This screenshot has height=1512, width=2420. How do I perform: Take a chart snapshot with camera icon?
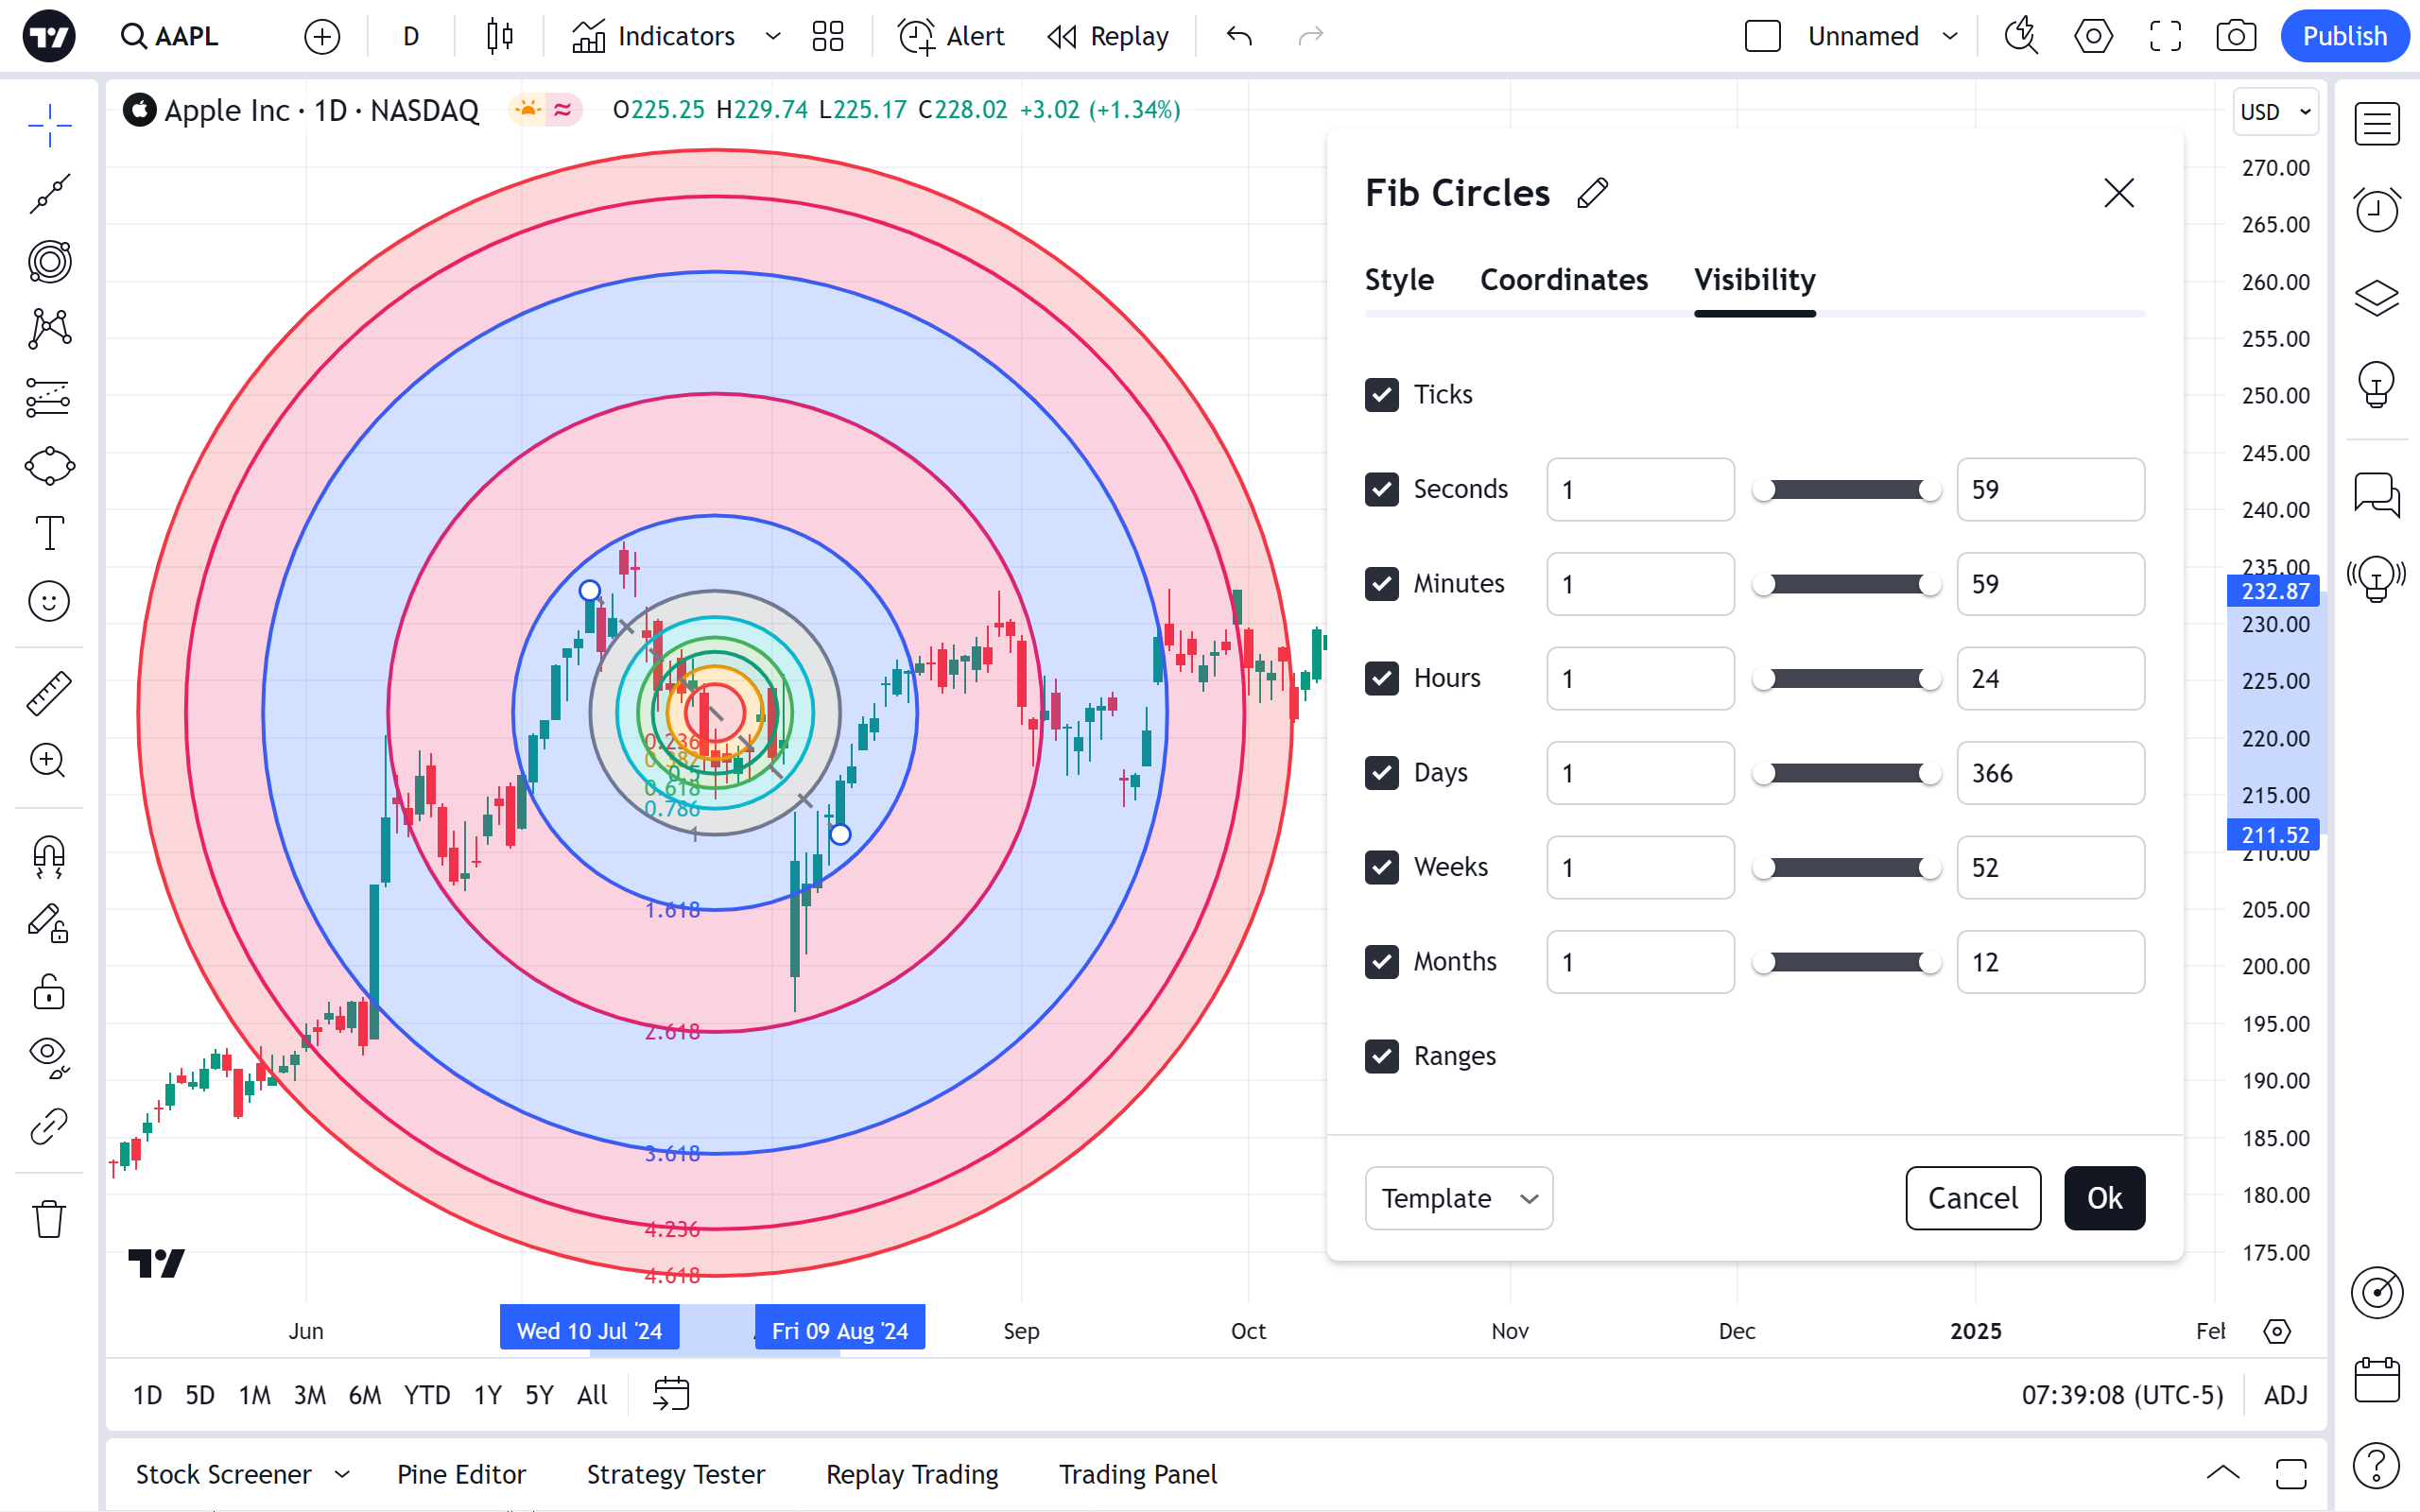[x=2235, y=37]
